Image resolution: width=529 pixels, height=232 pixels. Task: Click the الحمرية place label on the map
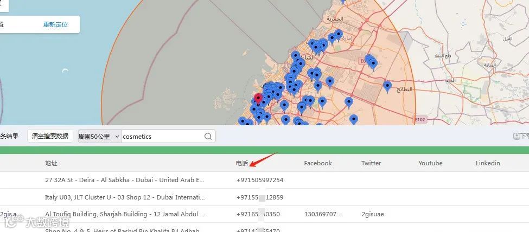335,19
